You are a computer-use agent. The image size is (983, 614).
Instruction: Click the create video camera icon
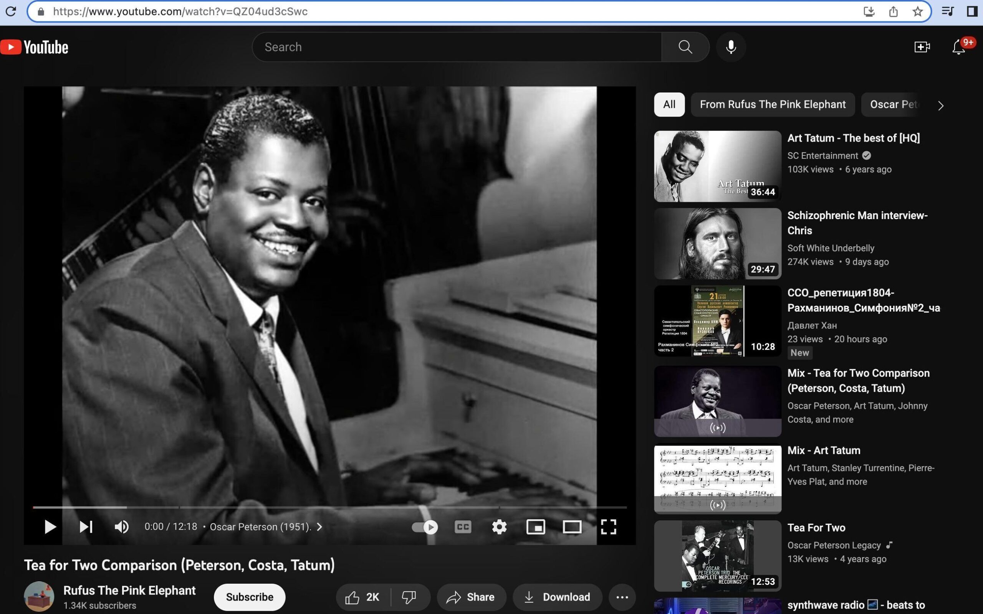click(922, 47)
